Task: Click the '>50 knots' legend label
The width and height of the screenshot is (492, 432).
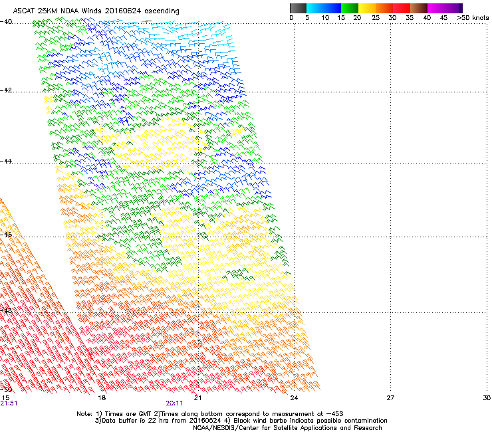Action: pyautogui.click(x=473, y=18)
